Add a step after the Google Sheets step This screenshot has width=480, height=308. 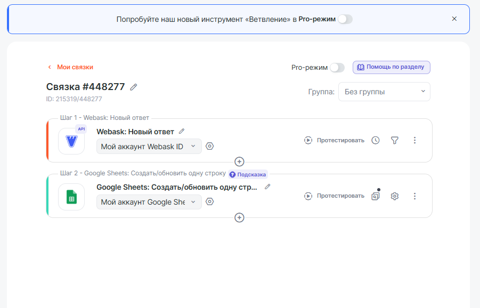[x=240, y=217]
